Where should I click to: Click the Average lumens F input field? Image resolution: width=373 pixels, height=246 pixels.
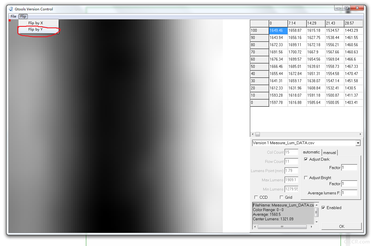tap(349, 193)
